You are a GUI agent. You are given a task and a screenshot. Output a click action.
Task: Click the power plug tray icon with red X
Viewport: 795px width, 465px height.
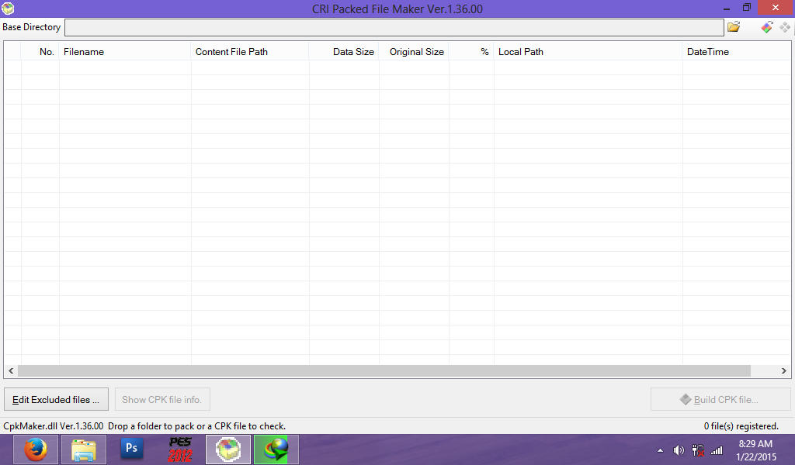point(698,450)
